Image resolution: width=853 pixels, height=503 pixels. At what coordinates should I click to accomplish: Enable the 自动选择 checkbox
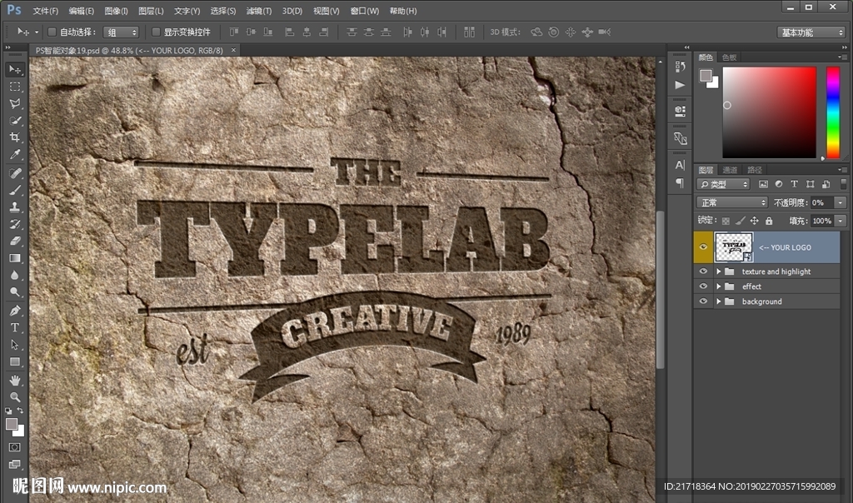(52, 32)
